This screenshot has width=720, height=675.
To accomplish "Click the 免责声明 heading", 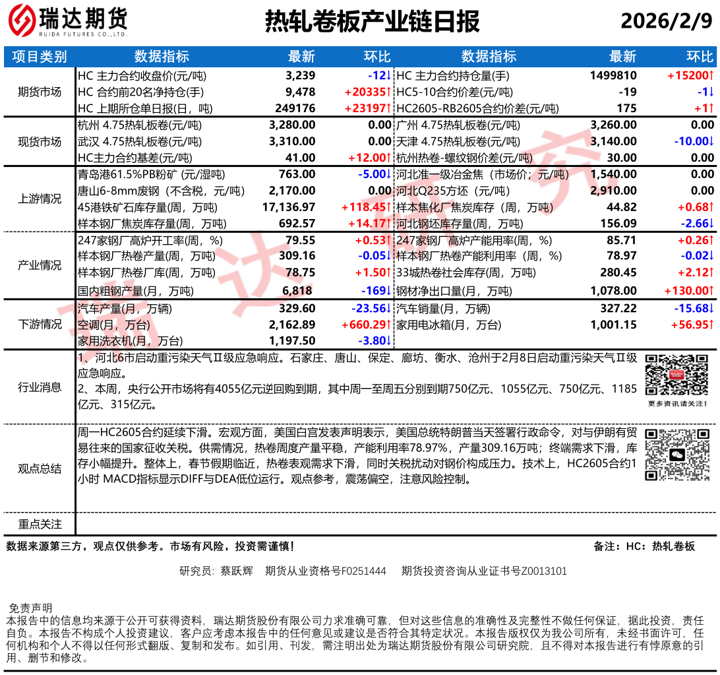I will click(x=30, y=608).
